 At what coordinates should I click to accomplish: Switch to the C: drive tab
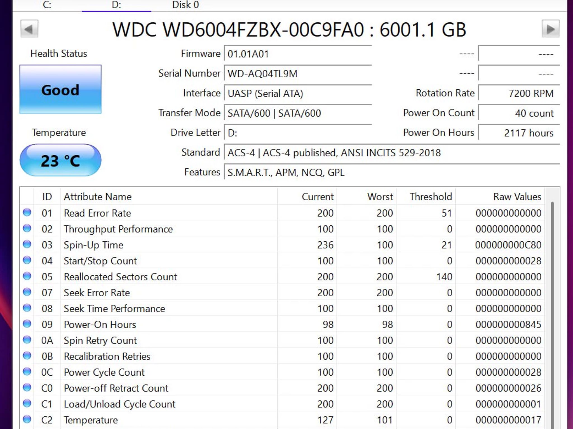pyautogui.click(x=47, y=5)
